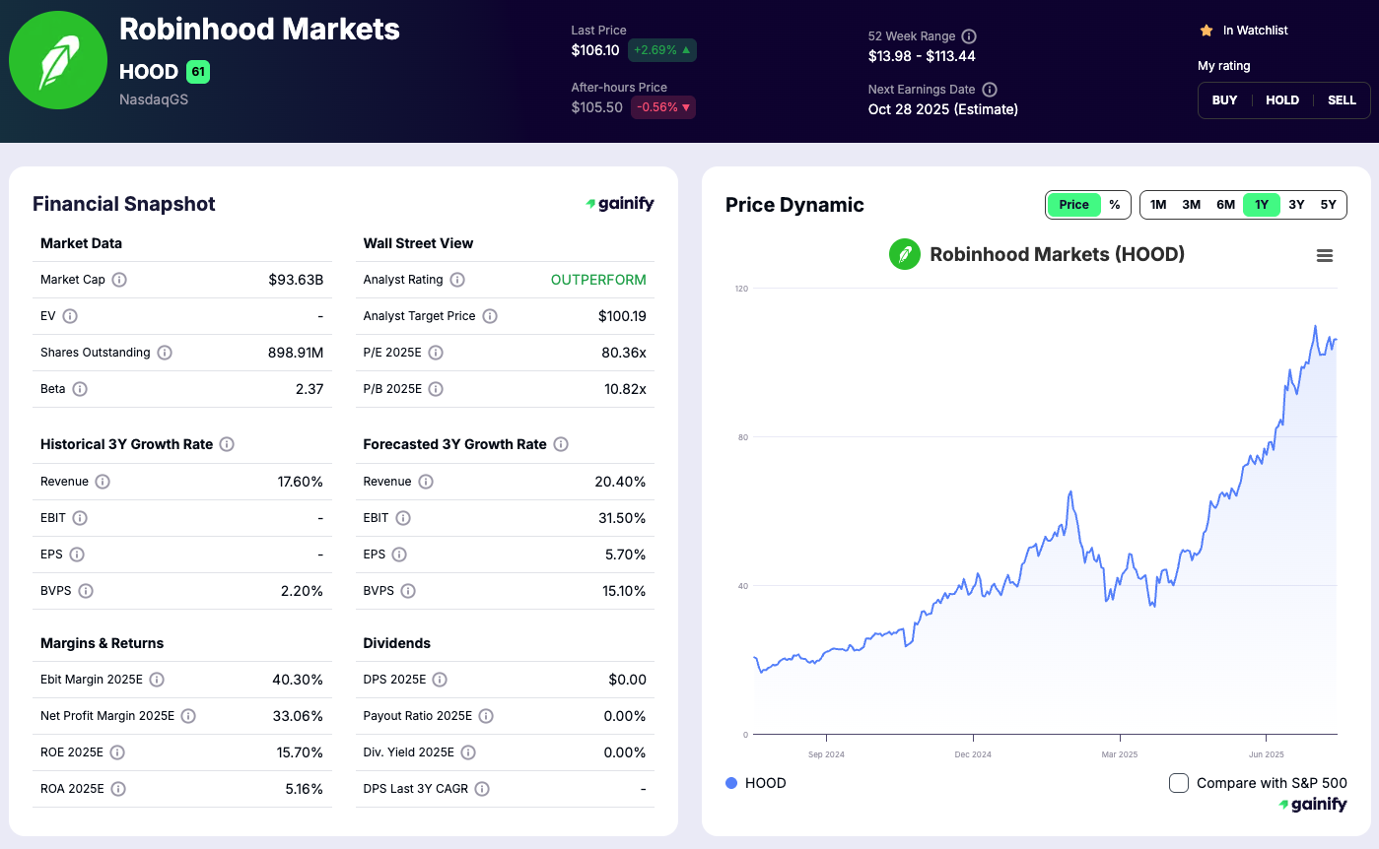Click the HOOD score badge 61
Image resolution: width=1379 pixels, height=849 pixels.
pyautogui.click(x=198, y=72)
